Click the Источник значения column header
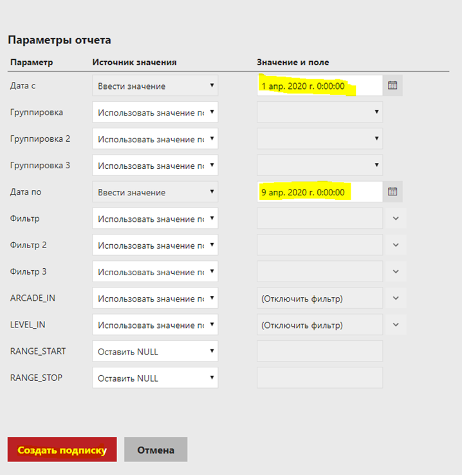The height and width of the screenshot is (475, 462). pyautogui.click(x=134, y=62)
